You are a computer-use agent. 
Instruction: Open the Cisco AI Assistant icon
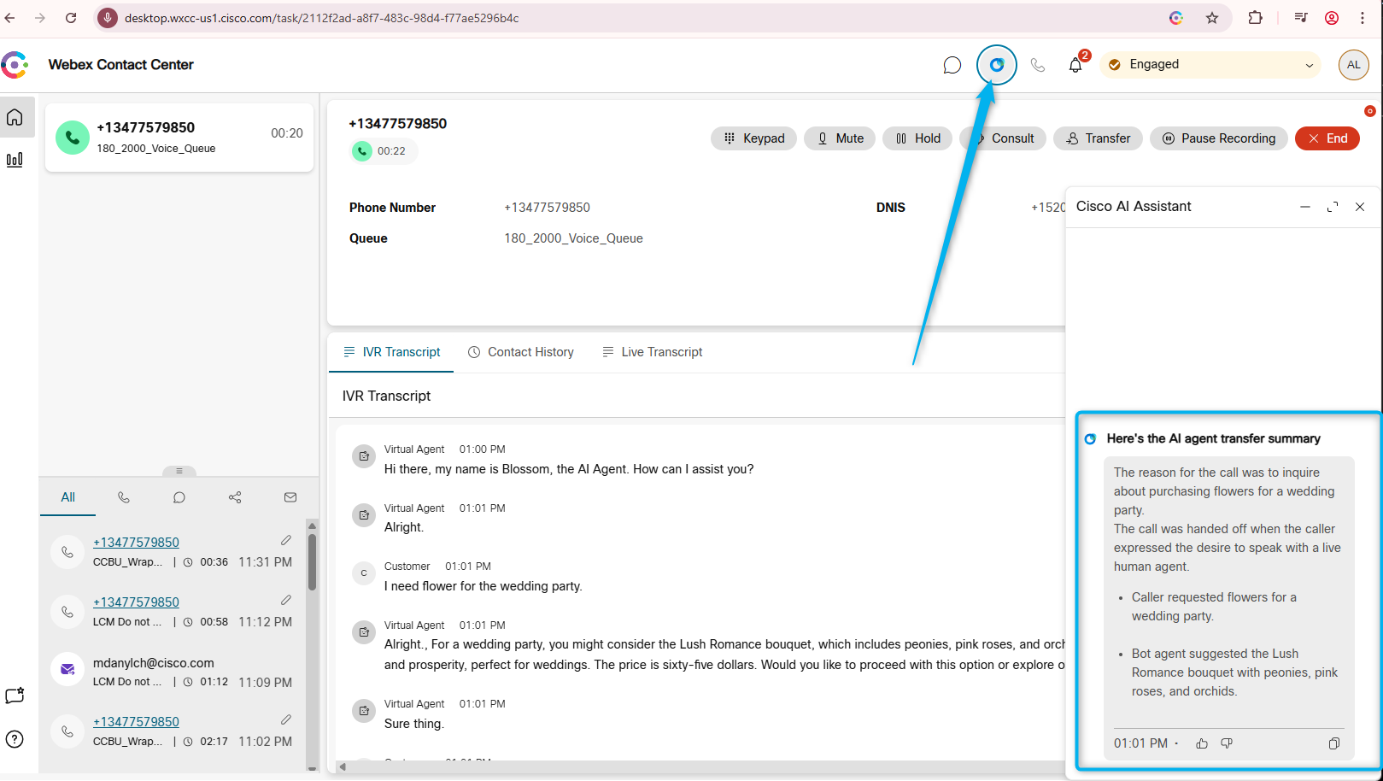pyautogui.click(x=996, y=65)
